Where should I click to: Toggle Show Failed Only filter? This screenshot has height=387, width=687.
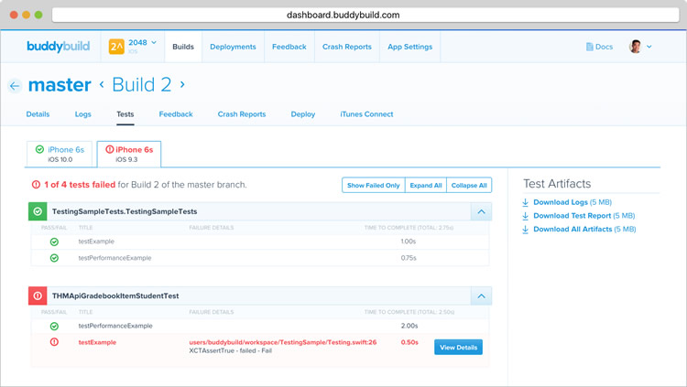click(372, 185)
